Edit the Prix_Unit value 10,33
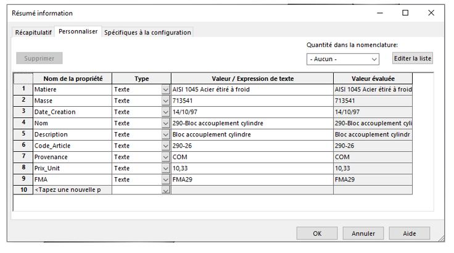454x253 pixels. click(252, 168)
